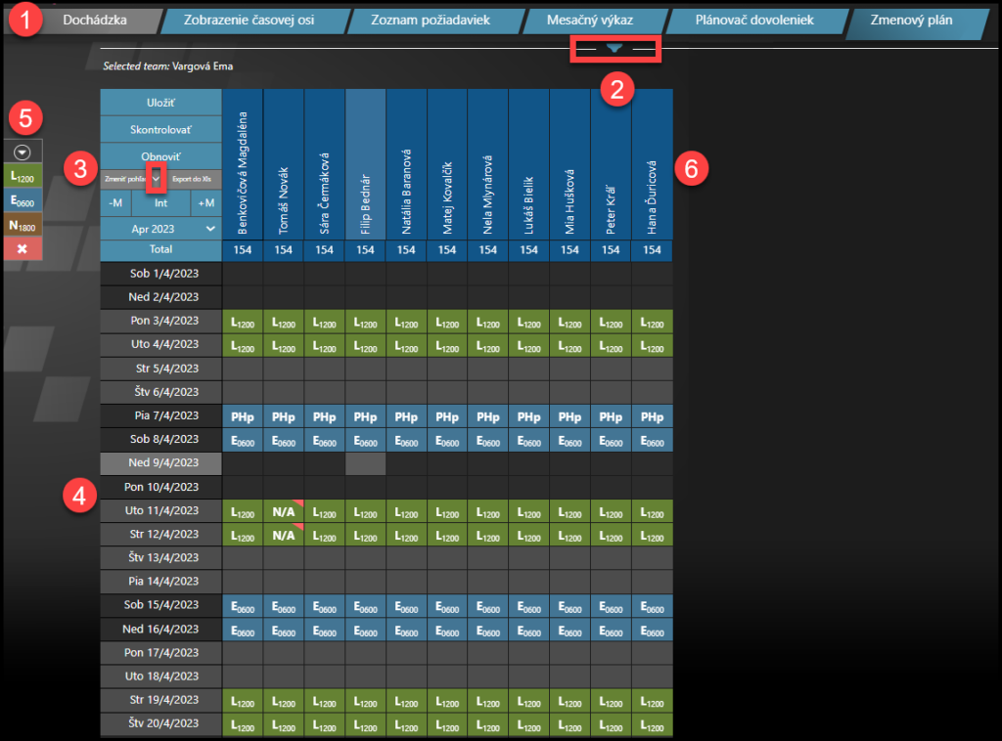Click the Int button
The width and height of the screenshot is (1002, 741).
click(x=160, y=203)
